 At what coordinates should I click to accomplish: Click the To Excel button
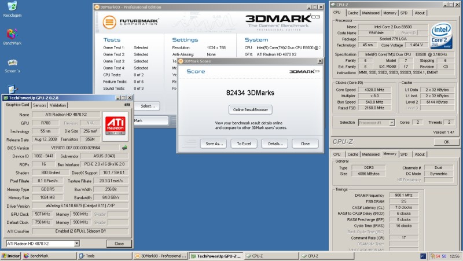tap(244, 144)
